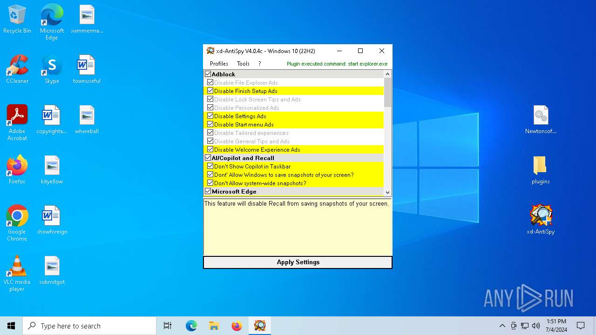Screen dimensions: 596x335
Task: Open the plugins folder on desktop
Action: [541, 170]
